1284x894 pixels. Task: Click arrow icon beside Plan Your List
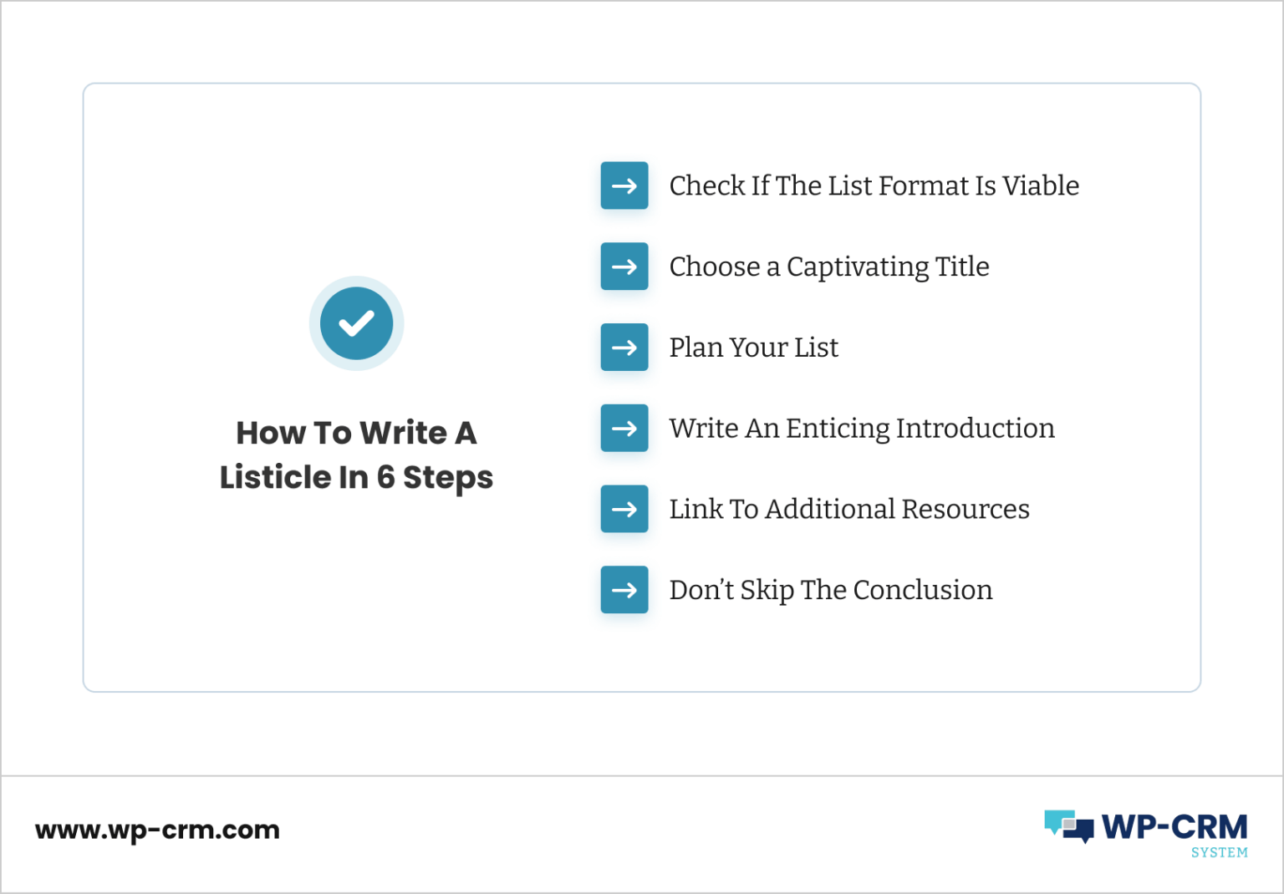pyautogui.click(x=624, y=348)
